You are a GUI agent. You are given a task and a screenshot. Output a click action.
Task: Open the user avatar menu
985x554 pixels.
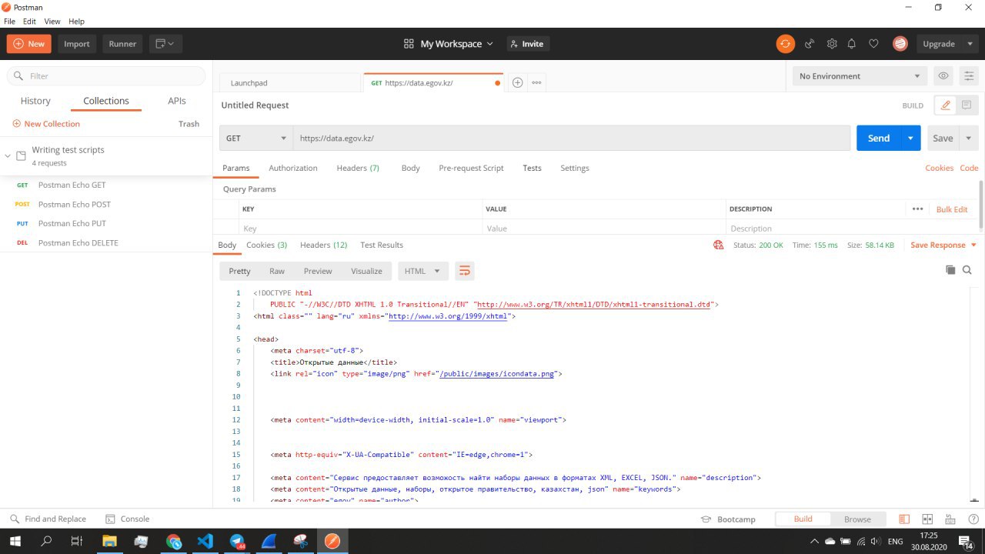900,44
